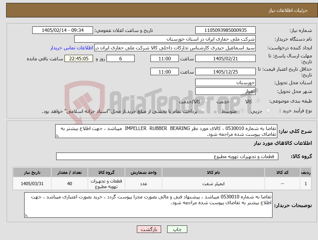
Task: Click the چاپ (print) button
Action: [177, 229]
